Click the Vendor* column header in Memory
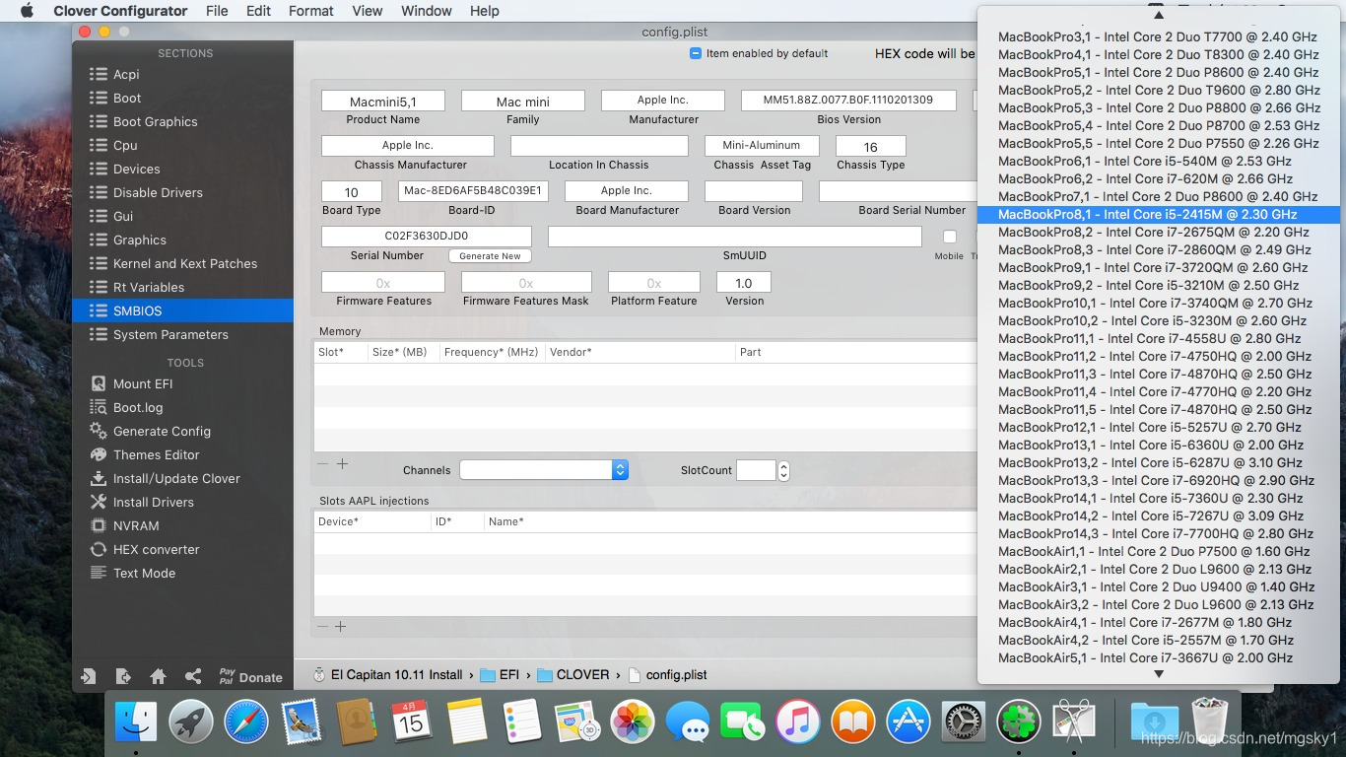Viewport: 1346px width, 757px height. pyautogui.click(x=639, y=352)
